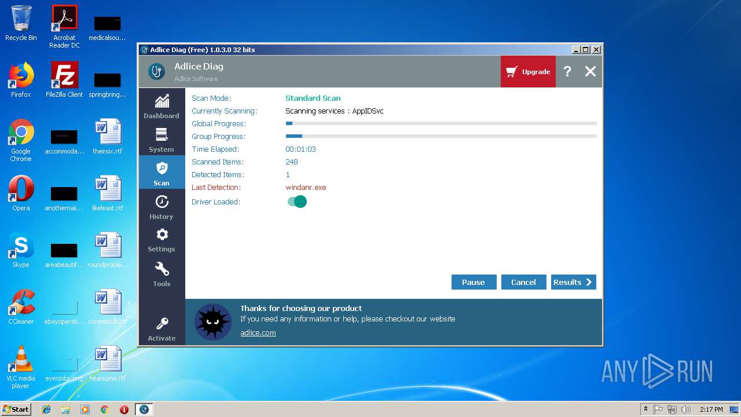Select theirsix.rtf document on desktop
The width and height of the screenshot is (741, 417).
coord(108,137)
